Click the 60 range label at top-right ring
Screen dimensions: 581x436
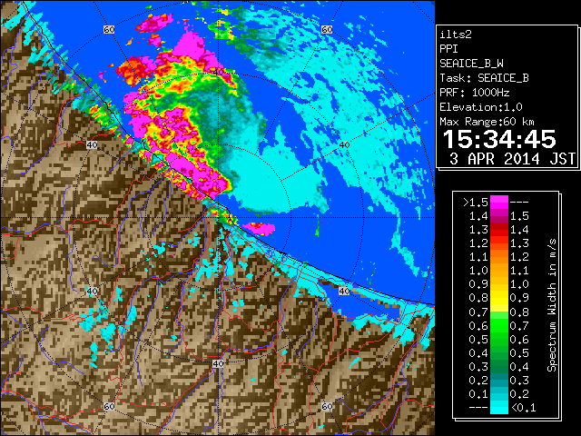tap(327, 29)
